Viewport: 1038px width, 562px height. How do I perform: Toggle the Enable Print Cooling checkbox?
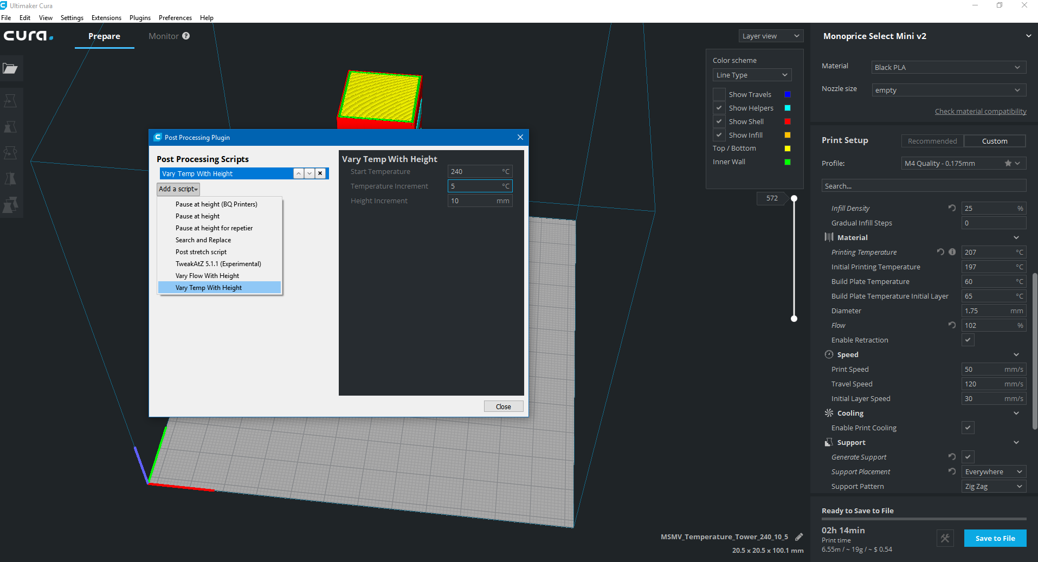pos(968,428)
